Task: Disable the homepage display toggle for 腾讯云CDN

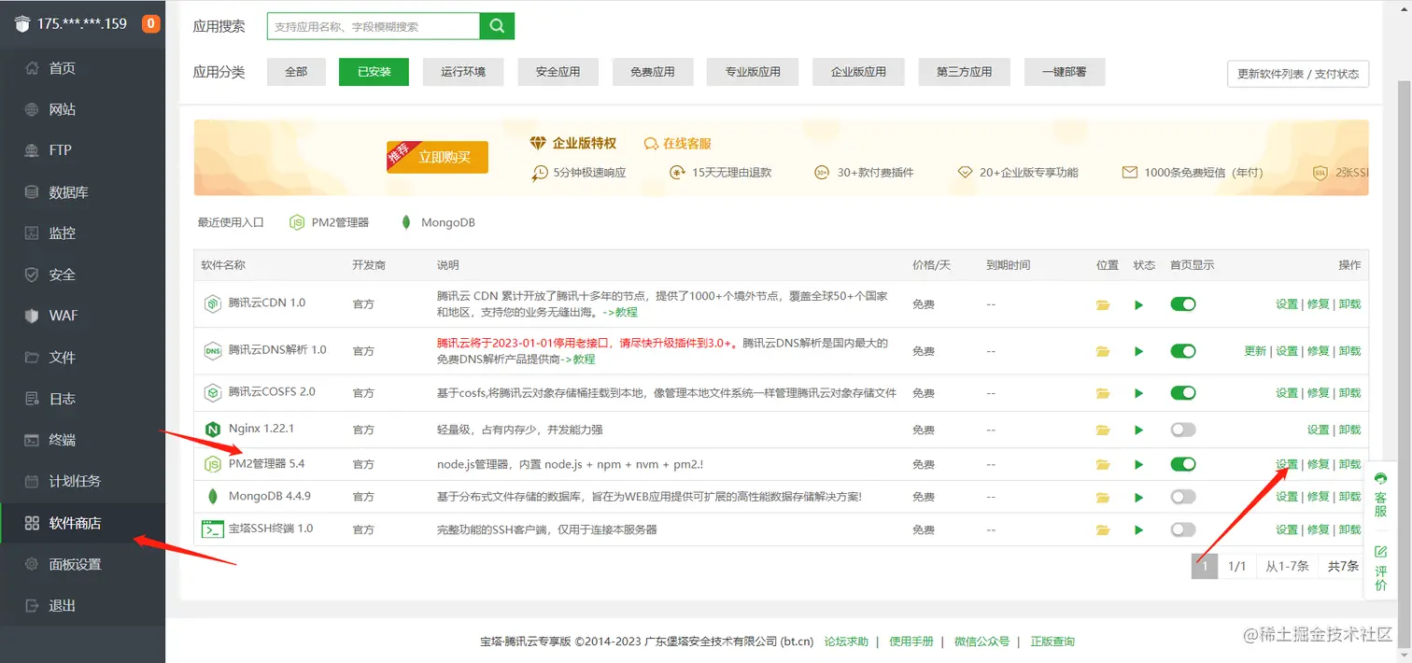Action: click(1182, 303)
